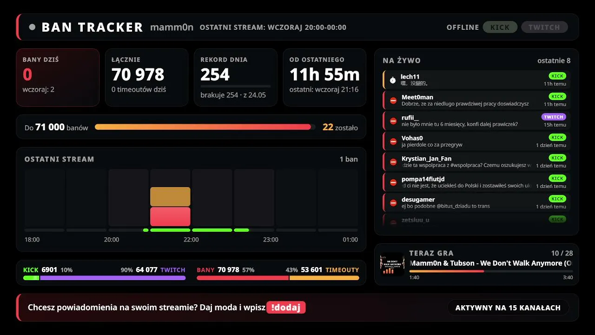Click the Meet0man username
This screenshot has width=595, height=335.
point(417,97)
